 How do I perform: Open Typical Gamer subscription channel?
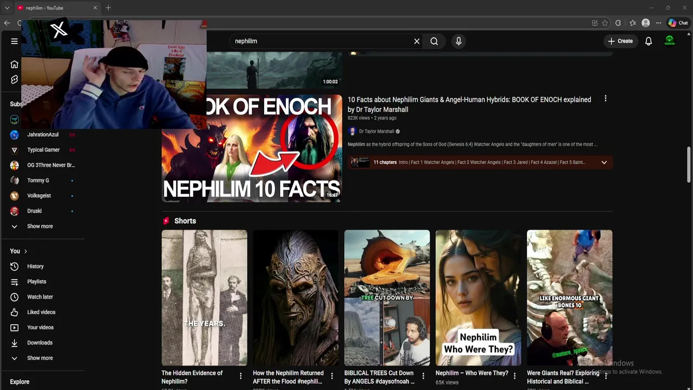42,150
